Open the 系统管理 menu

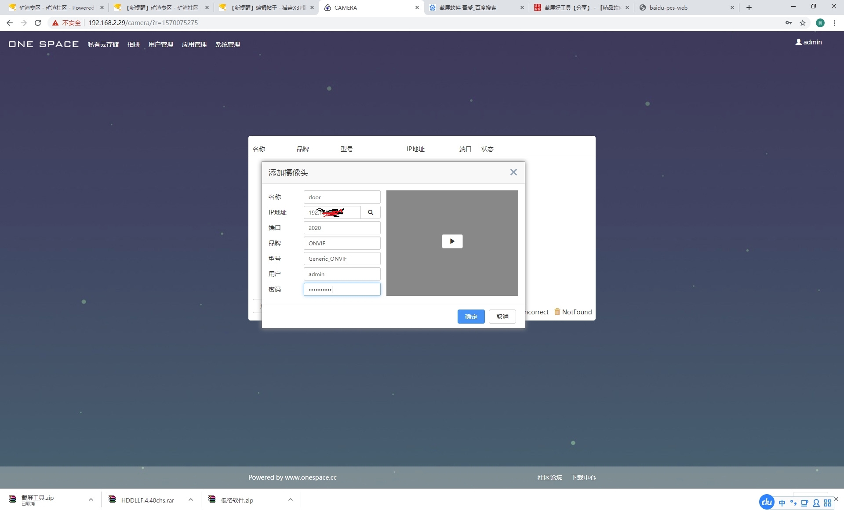tap(227, 44)
